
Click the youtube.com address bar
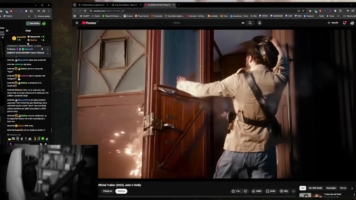(x=192, y=11)
